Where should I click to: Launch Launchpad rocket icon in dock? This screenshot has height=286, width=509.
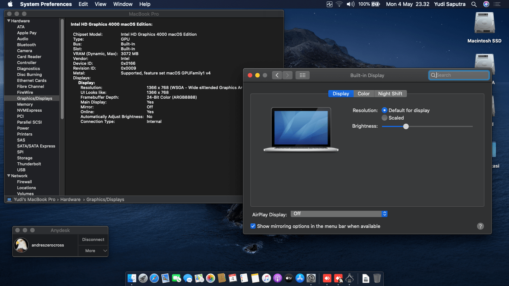pos(143,278)
